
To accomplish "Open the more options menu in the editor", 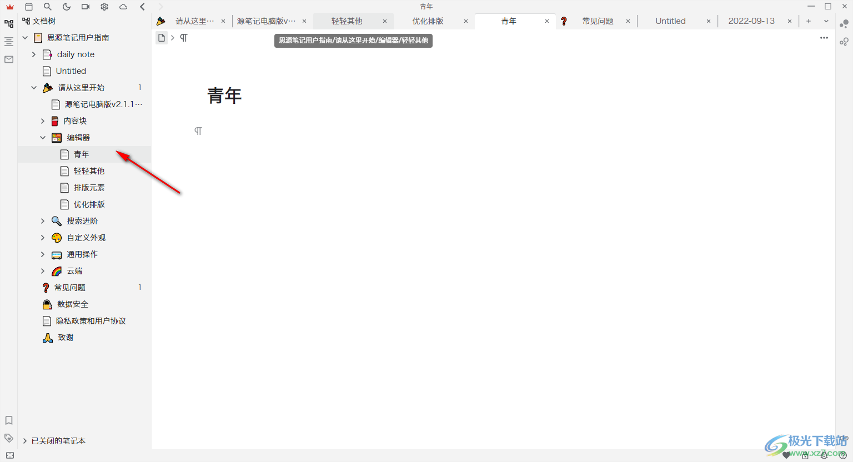I will tap(824, 38).
